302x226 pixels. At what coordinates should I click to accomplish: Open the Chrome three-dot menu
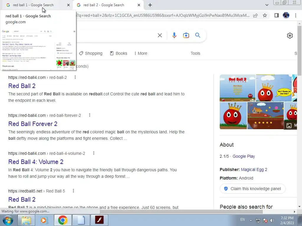point(296,15)
